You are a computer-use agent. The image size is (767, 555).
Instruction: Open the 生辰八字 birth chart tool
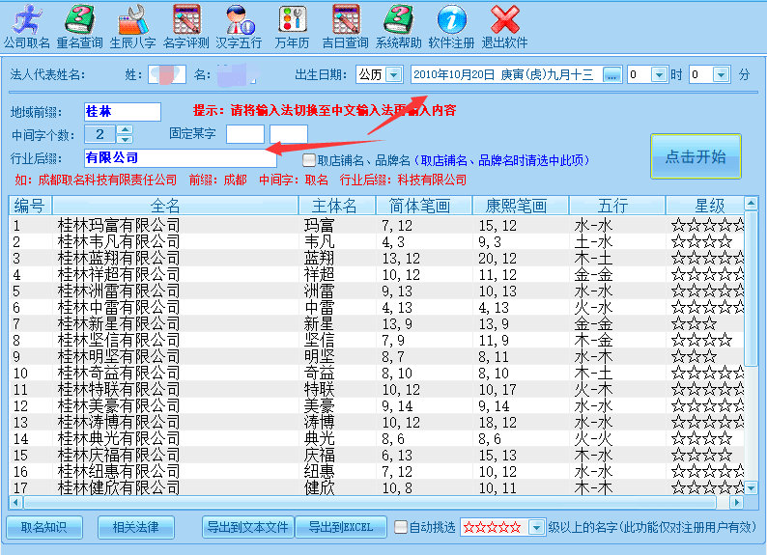(x=132, y=26)
